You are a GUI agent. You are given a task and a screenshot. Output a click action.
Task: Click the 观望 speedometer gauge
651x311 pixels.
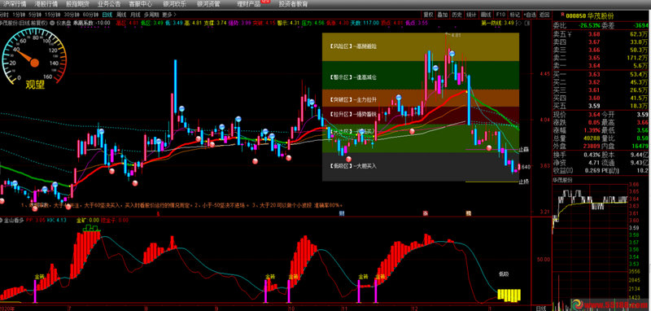34,59
